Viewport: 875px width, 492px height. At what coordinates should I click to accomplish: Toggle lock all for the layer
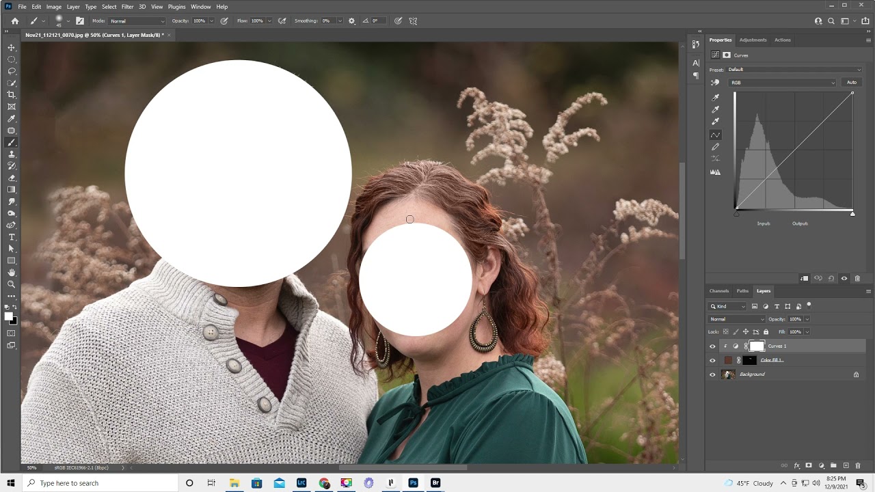coord(766,332)
